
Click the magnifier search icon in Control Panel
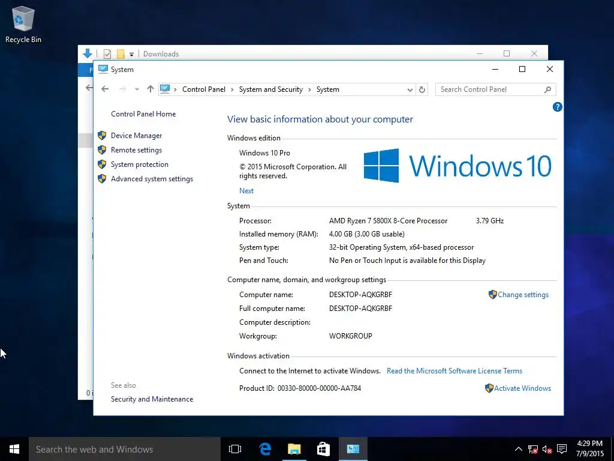coord(547,90)
